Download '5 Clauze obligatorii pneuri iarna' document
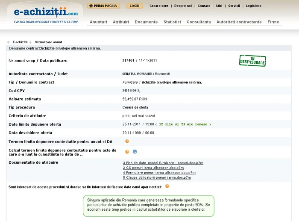Image resolution: width=299 pixels, height=221 pixels. [157, 177]
